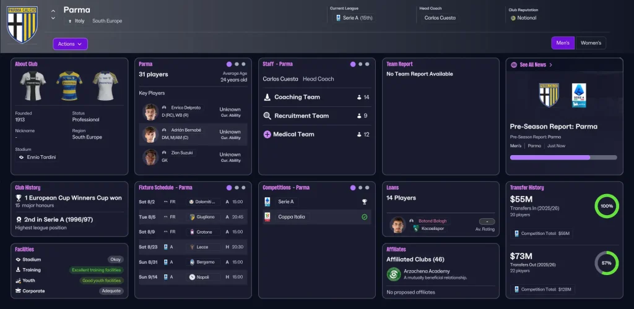
Task: Click the Lecce club badge icon
Action: coord(192,247)
